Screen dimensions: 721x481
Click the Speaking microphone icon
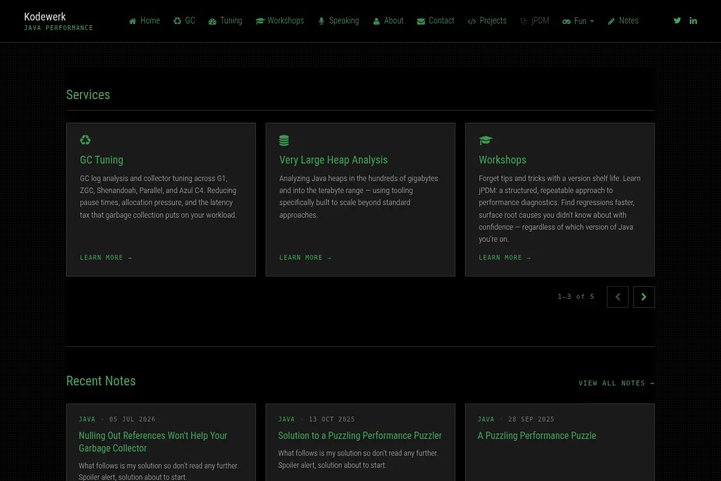321,21
